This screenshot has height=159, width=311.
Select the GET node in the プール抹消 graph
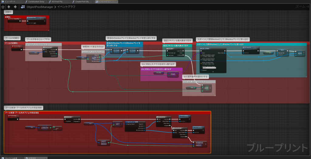[x=118, y=124]
